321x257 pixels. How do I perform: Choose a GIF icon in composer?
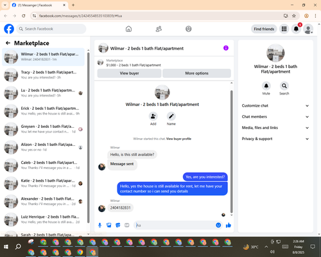click(127, 225)
